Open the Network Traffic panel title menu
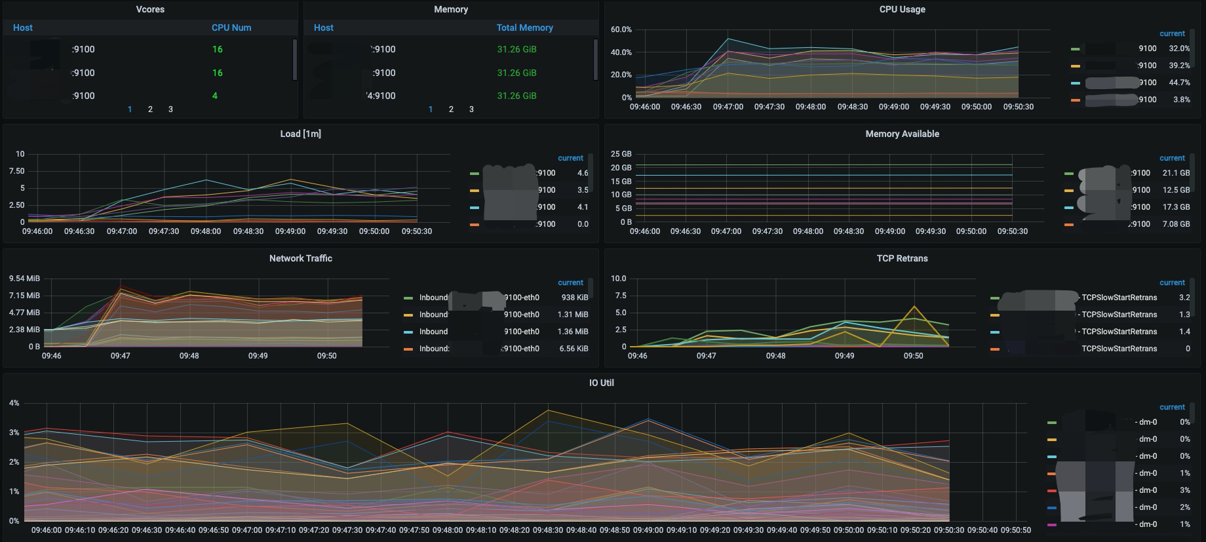 pos(300,258)
